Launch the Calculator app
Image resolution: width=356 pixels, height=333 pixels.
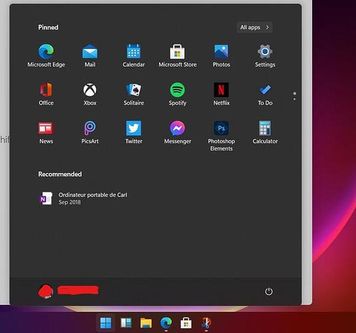click(x=265, y=133)
